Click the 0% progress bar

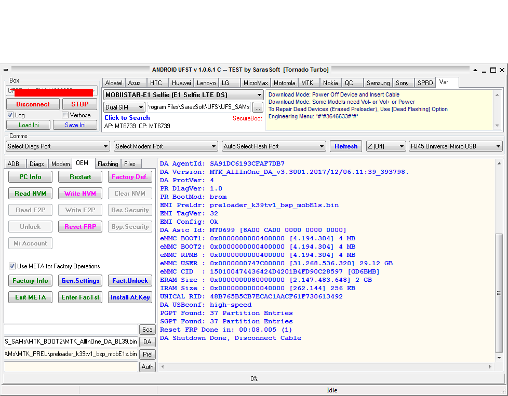pyautogui.click(x=253, y=378)
